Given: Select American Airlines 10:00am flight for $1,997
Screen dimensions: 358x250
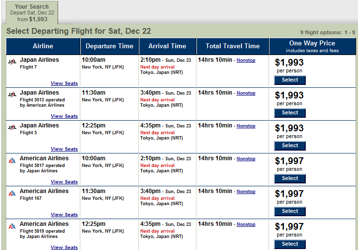Looking at the screenshot, I should tap(290, 179).
